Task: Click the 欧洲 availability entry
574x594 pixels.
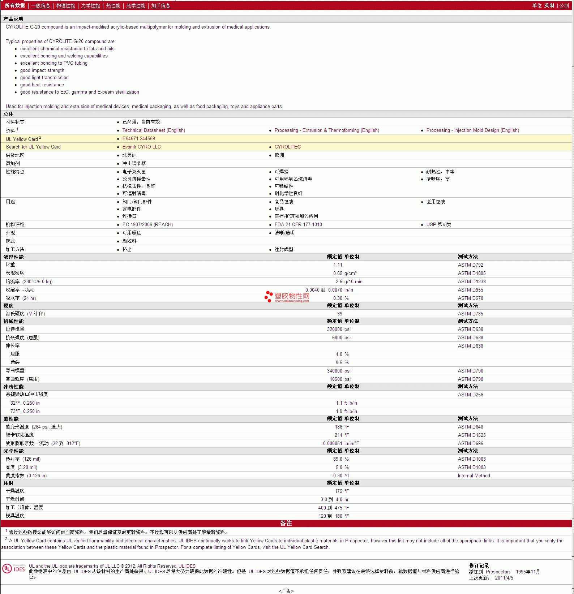Action: 279,155
